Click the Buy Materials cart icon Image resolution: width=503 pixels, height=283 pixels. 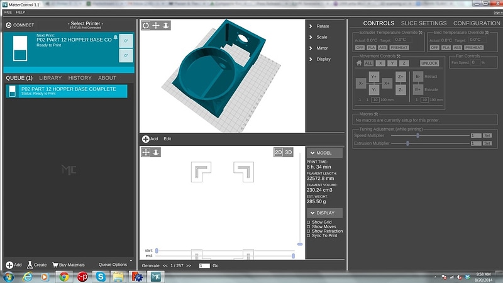tap(55, 265)
